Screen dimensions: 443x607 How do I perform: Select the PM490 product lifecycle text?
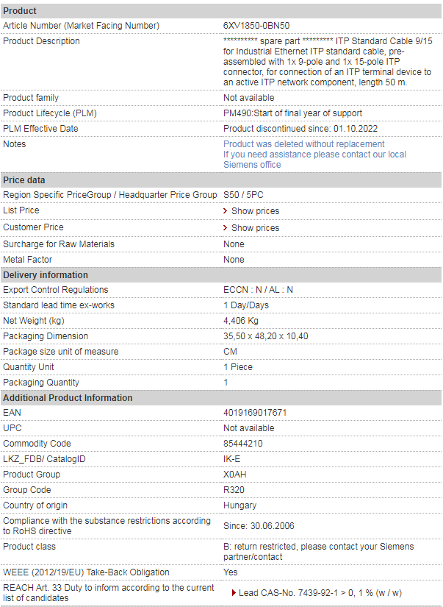click(292, 113)
